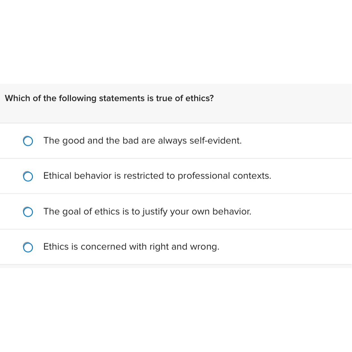352x352 pixels.
Task: Click the label text 'Ethics is concerned with right and wrong.'
Action: coord(131,247)
